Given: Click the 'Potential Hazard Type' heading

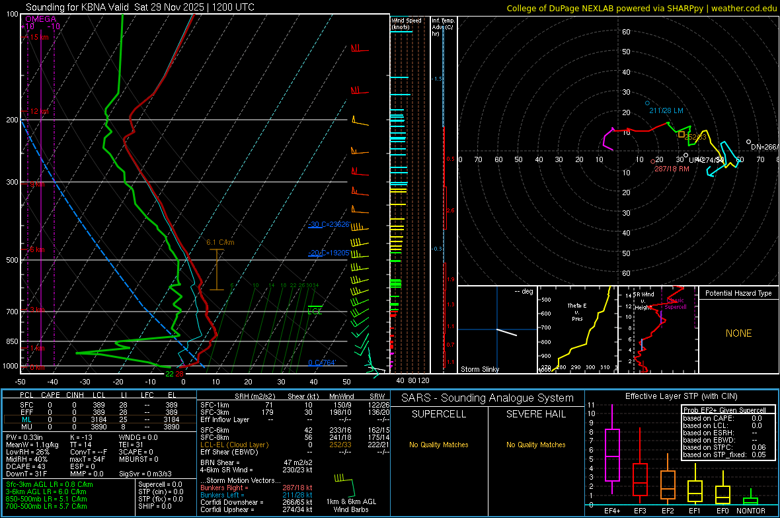Looking at the screenshot, I should [x=738, y=293].
